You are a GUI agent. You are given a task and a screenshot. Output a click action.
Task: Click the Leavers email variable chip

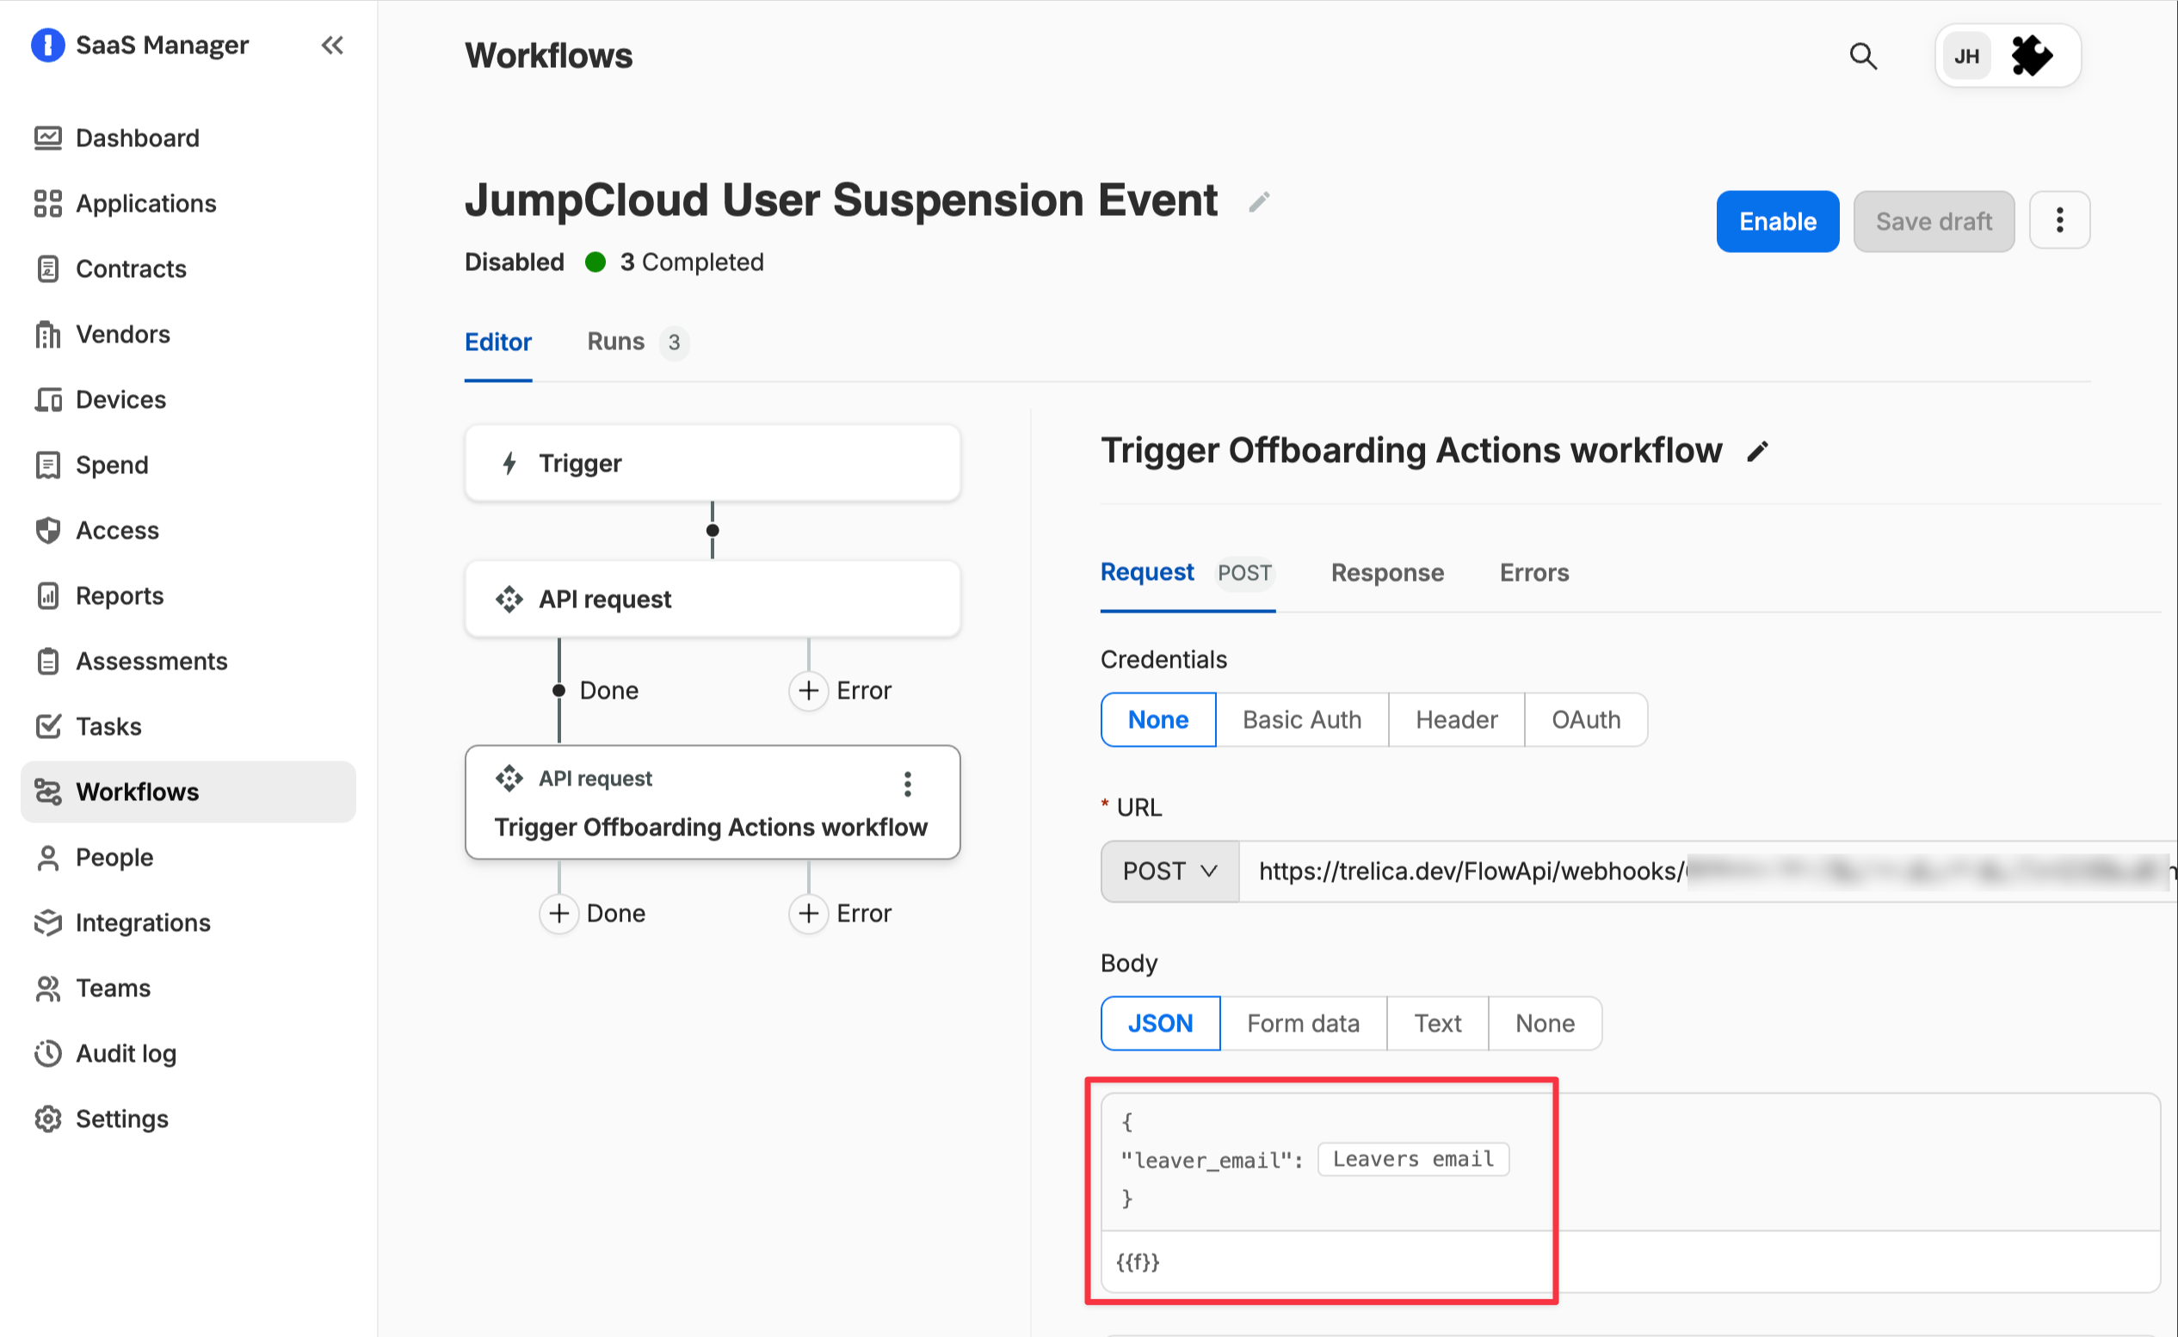point(1413,1159)
